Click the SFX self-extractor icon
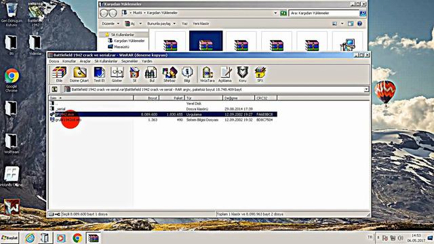434x244 pixels. (260, 75)
